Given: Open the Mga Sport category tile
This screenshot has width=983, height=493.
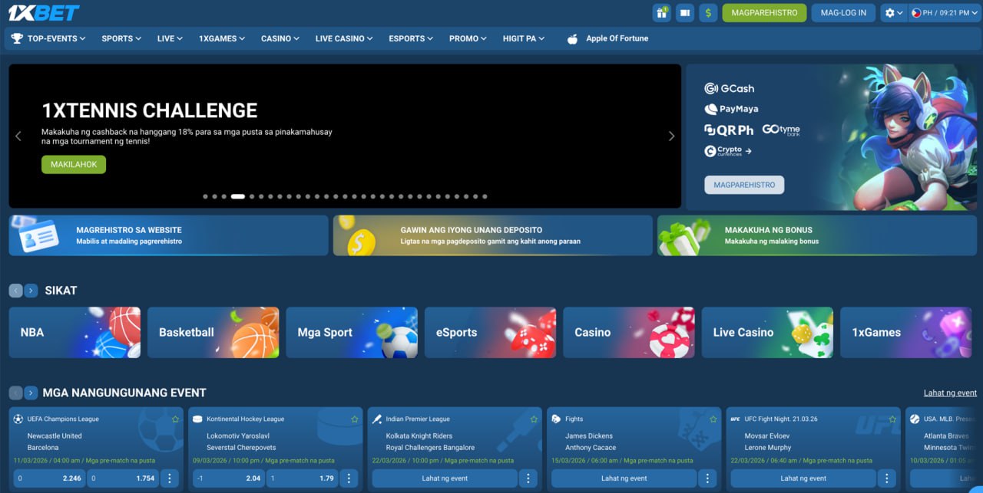Looking at the screenshot, I should click(x=352, y=333).
